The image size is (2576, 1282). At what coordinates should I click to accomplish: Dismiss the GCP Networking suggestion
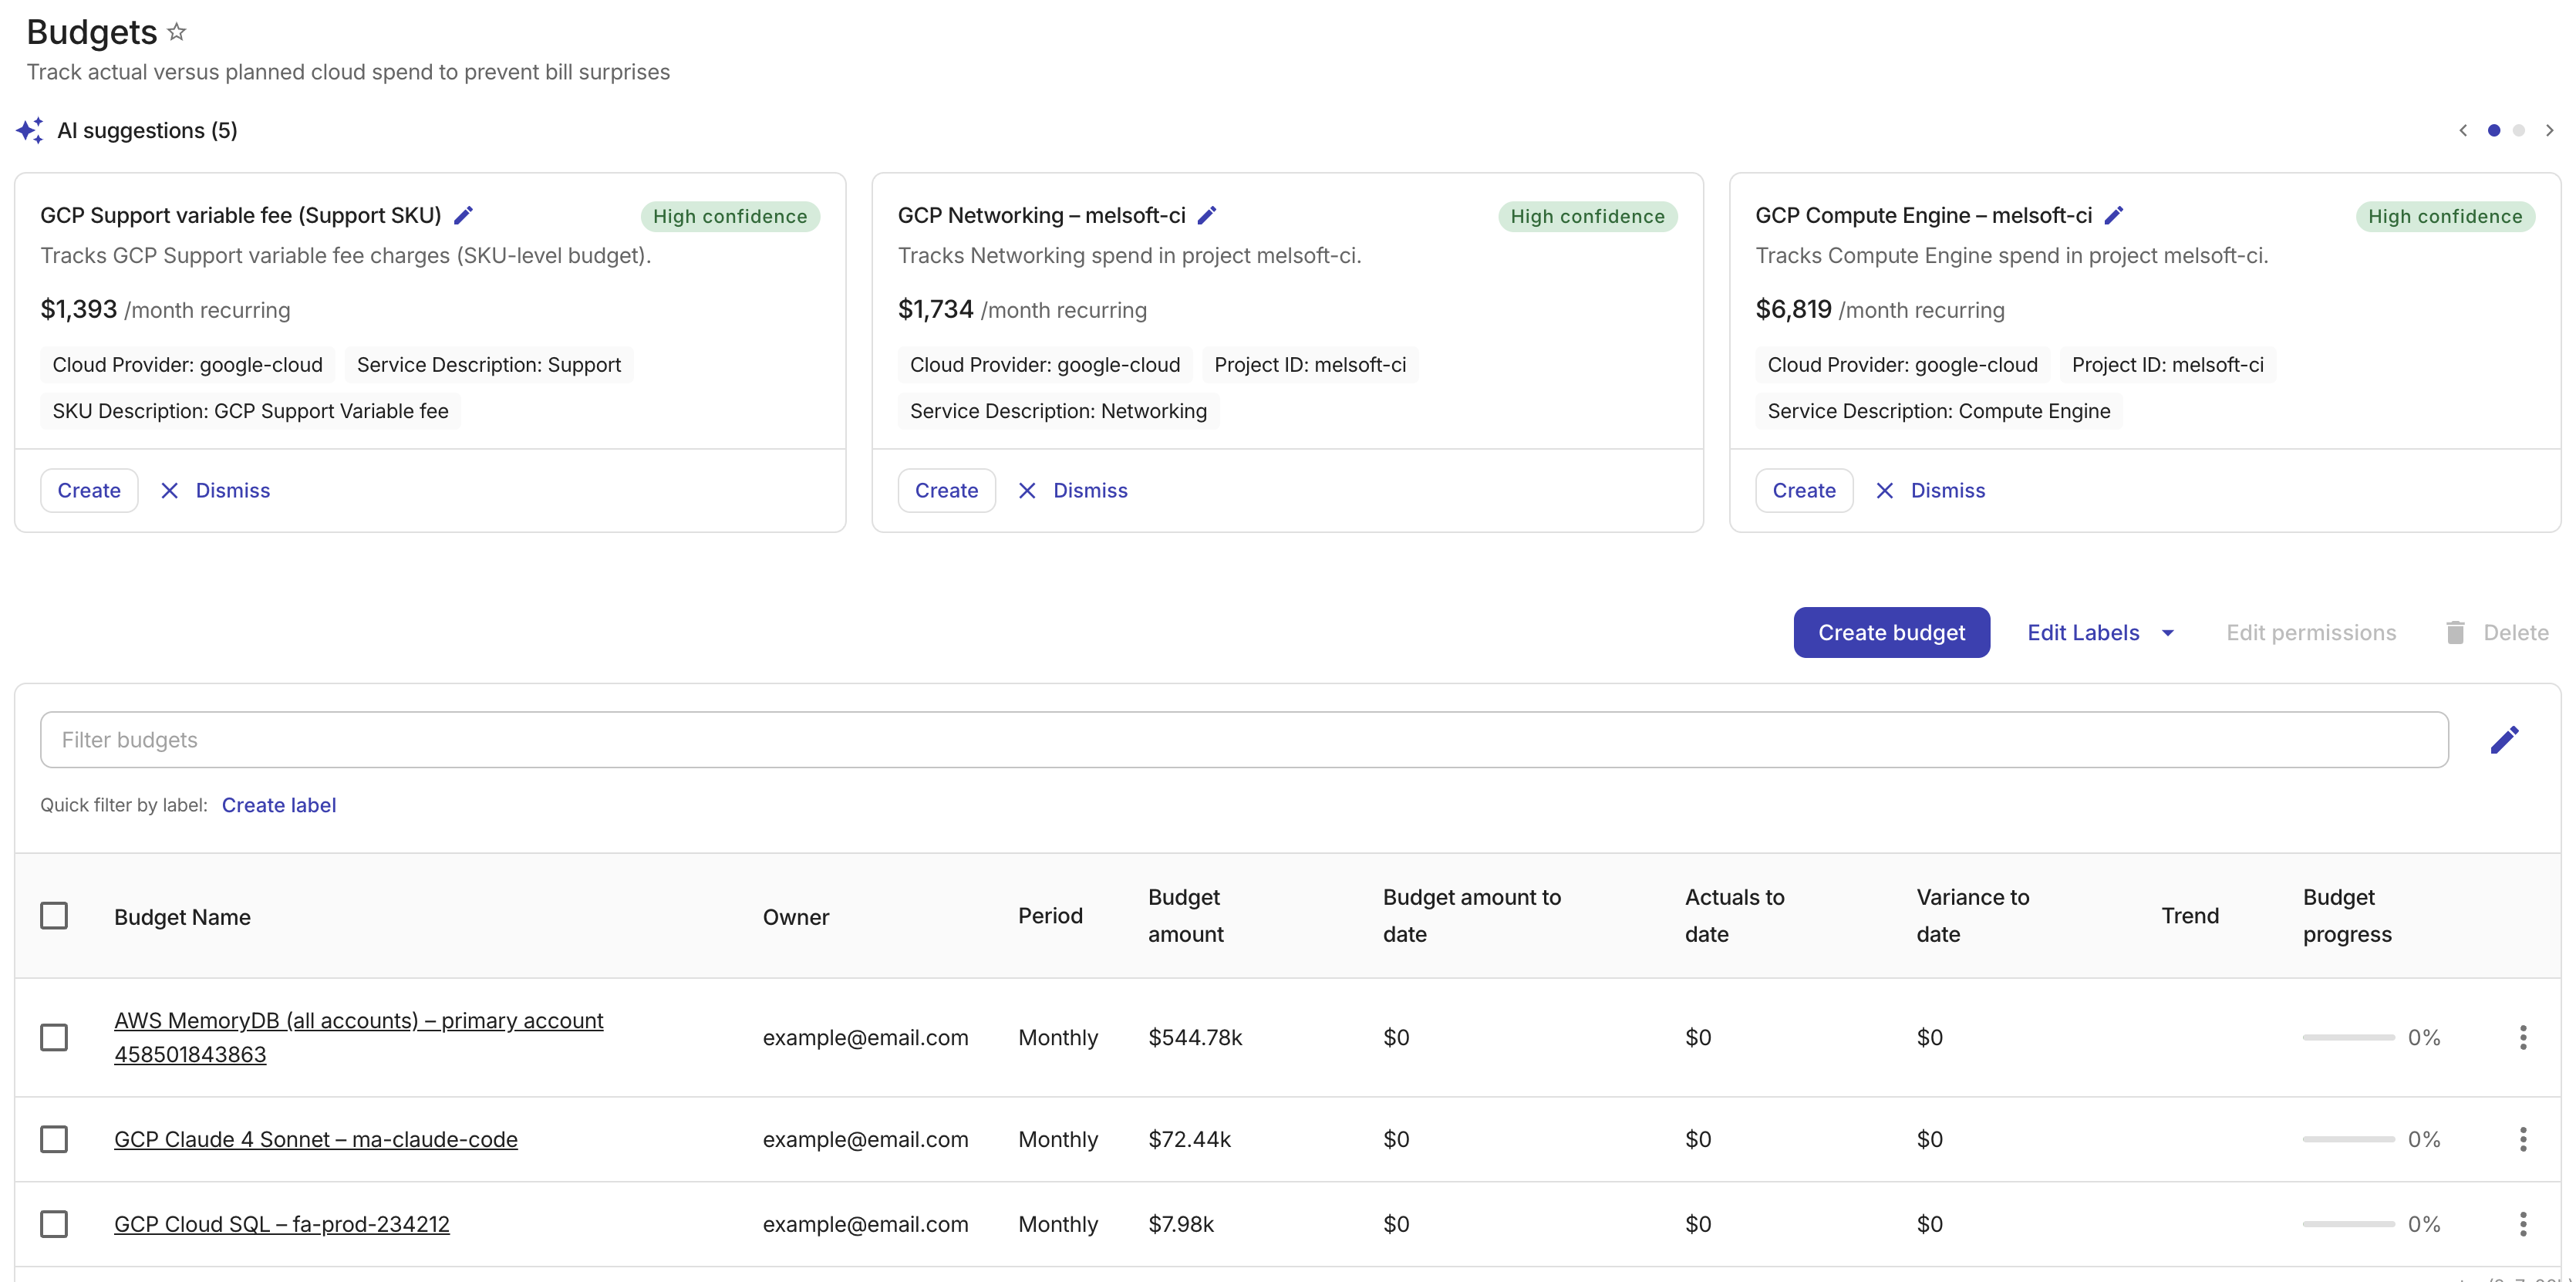point(1073,490)
